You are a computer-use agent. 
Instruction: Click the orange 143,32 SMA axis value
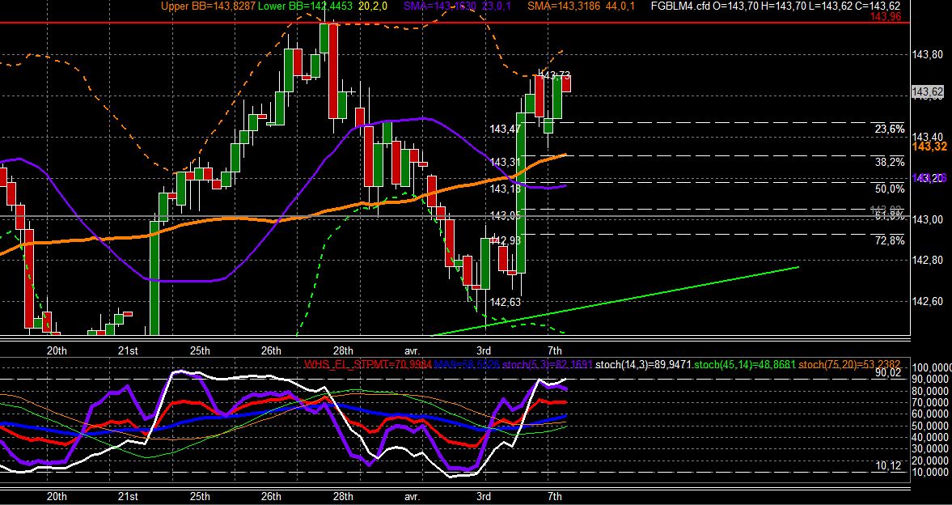(929, 146)
